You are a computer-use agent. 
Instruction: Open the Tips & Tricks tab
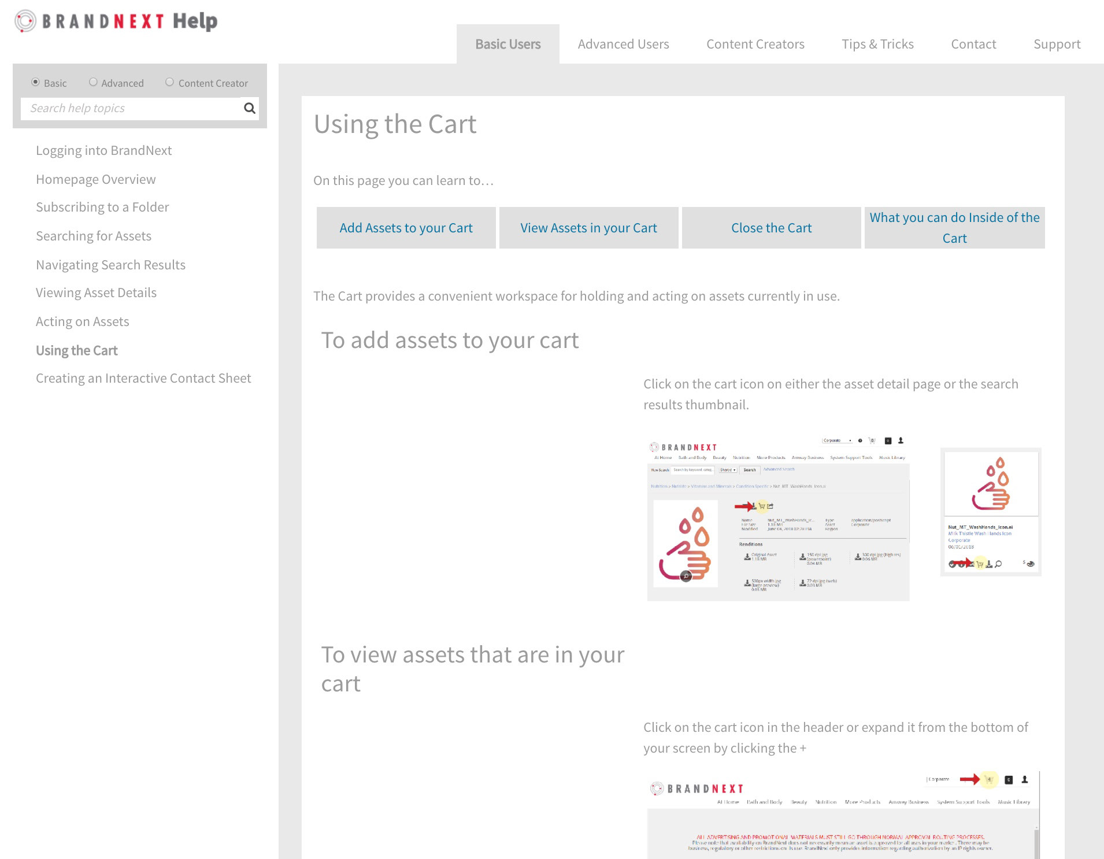pos(877,44)
